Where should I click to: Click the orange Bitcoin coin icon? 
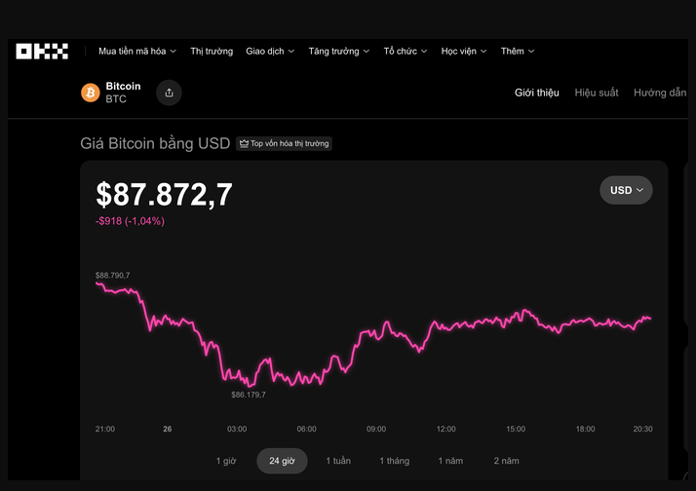pos(90,93)
